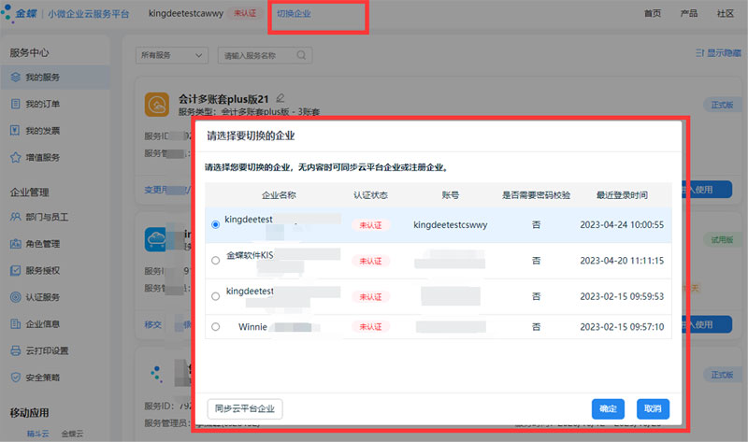Click the 增值服务 star icon

click(15, 157)
